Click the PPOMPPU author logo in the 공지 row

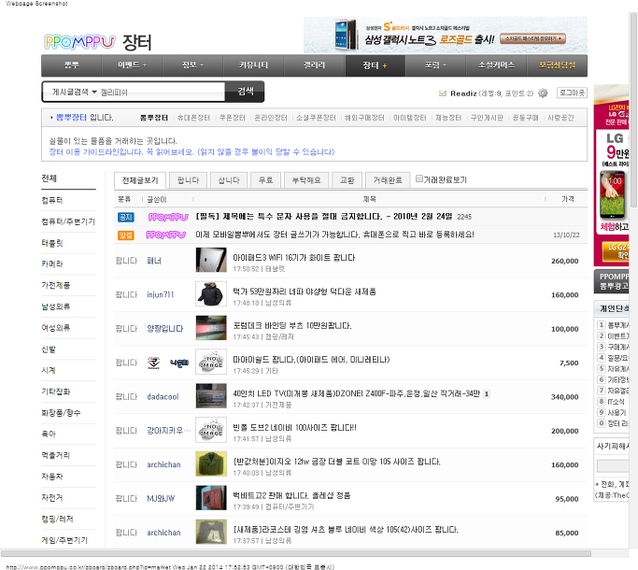point(167,217)
